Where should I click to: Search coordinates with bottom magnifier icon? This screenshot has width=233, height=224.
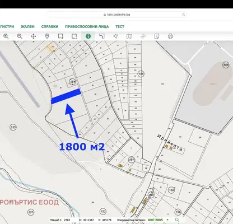177,220
